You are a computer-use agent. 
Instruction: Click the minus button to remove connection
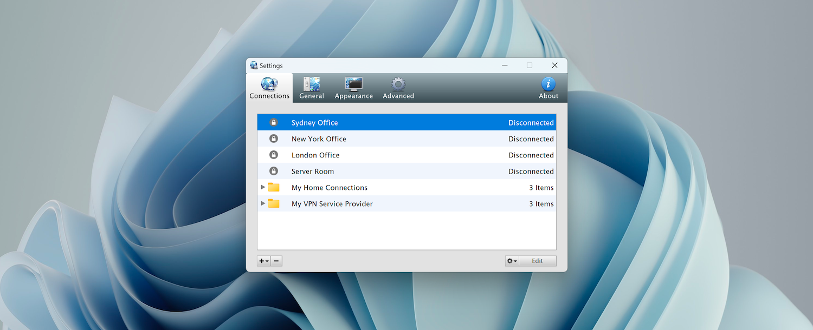pos(276,261)
